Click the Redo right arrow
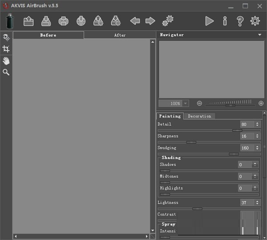 tap(150, 21)
